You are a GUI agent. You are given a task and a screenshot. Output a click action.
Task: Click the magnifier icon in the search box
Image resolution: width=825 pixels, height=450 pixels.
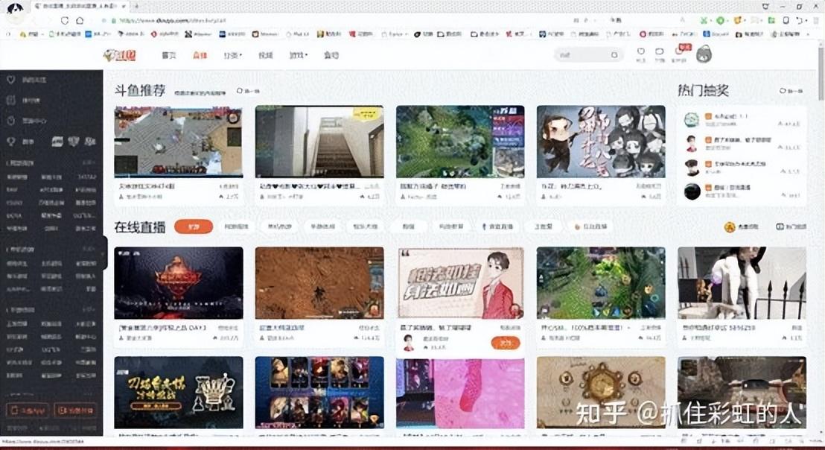coord(614,54)
